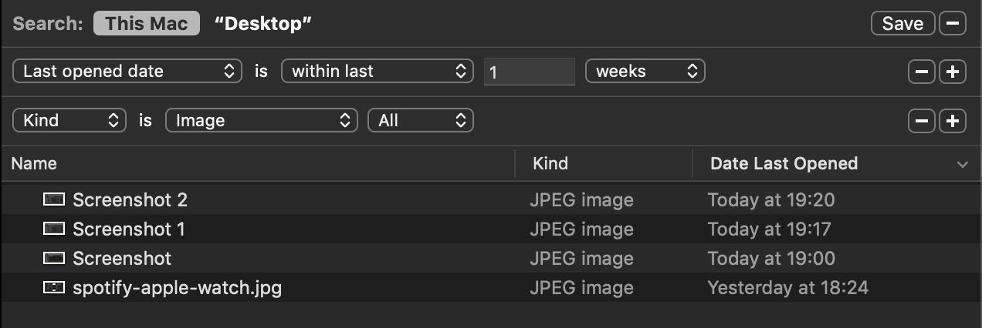Toggle search scope to This Mac
The image size is (982, 328).
(x=146, y=23)
